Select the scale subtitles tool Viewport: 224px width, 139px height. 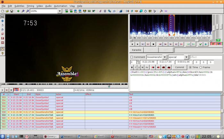pyautogui.click(x=3, y=34)
